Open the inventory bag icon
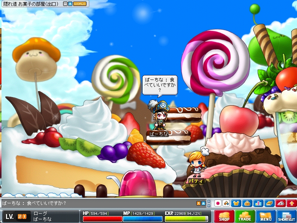Image resolution: width=297 pixels, height=223 pixels. pyautogui.click(x=247, y=203)
